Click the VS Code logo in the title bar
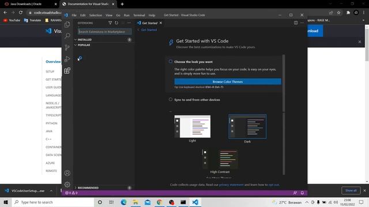This screenshot has width=369, height=207. pyautogui.click(x=66, y=15)
